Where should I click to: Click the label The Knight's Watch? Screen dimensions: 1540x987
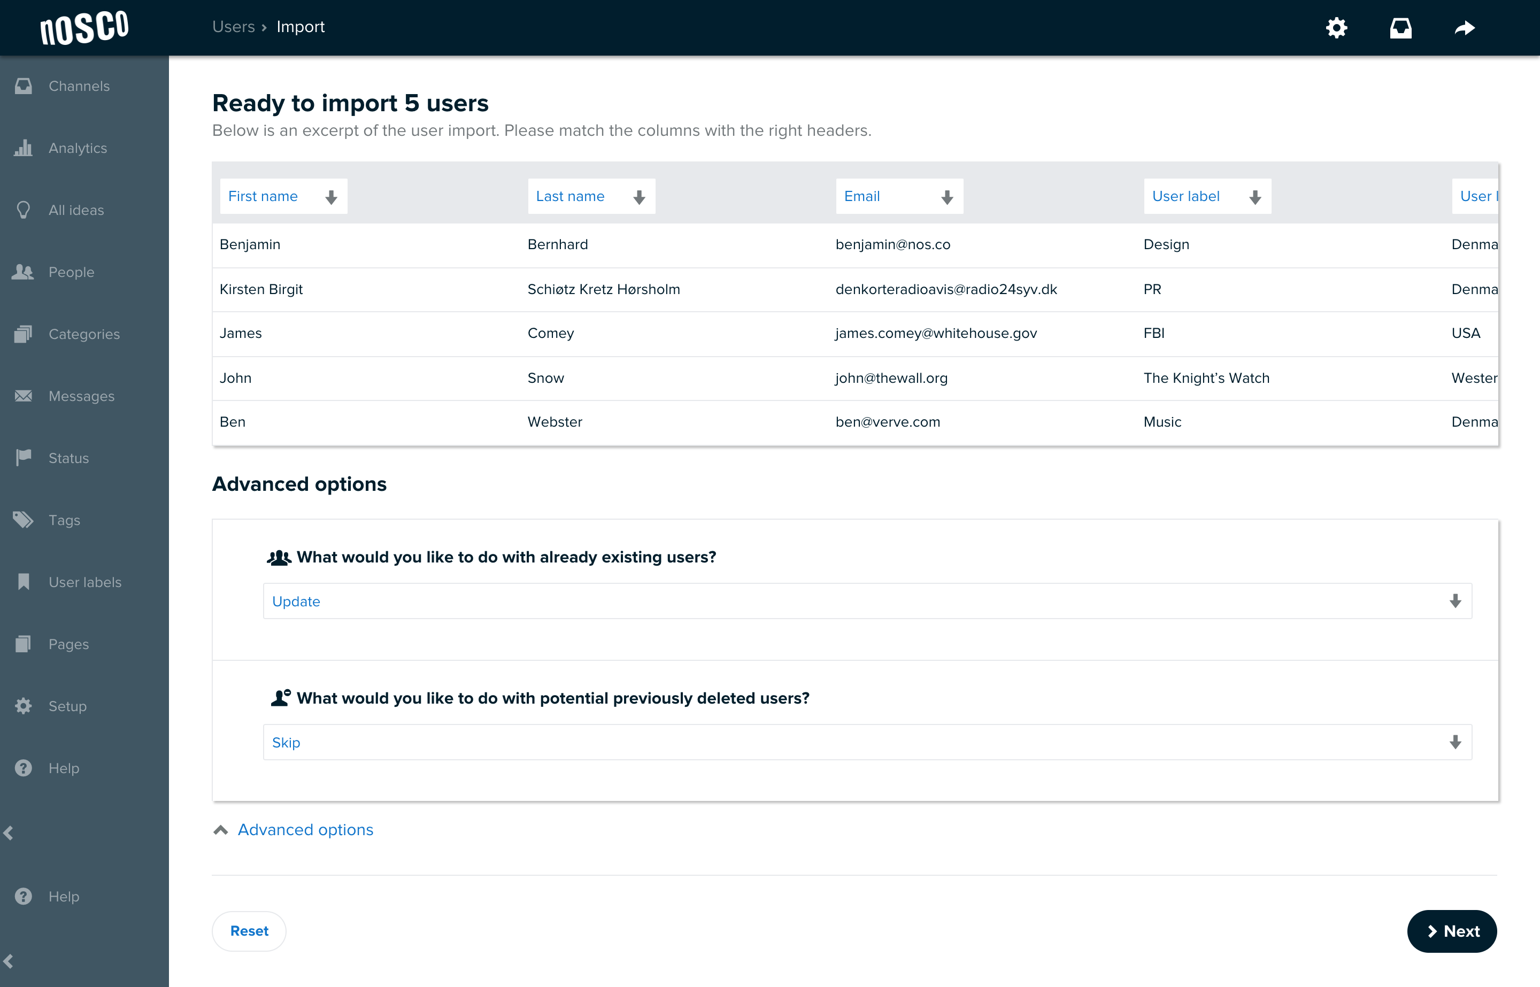pyautogui.click(x=1207, y=378)
